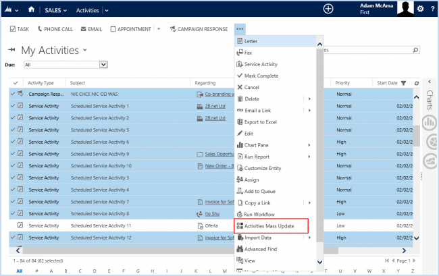Create a new Appointment
The height and width of the screenshot is (276, 439).
[x=131, y=29]
